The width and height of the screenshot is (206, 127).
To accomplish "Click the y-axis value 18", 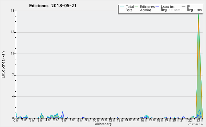I will point(12,11).
